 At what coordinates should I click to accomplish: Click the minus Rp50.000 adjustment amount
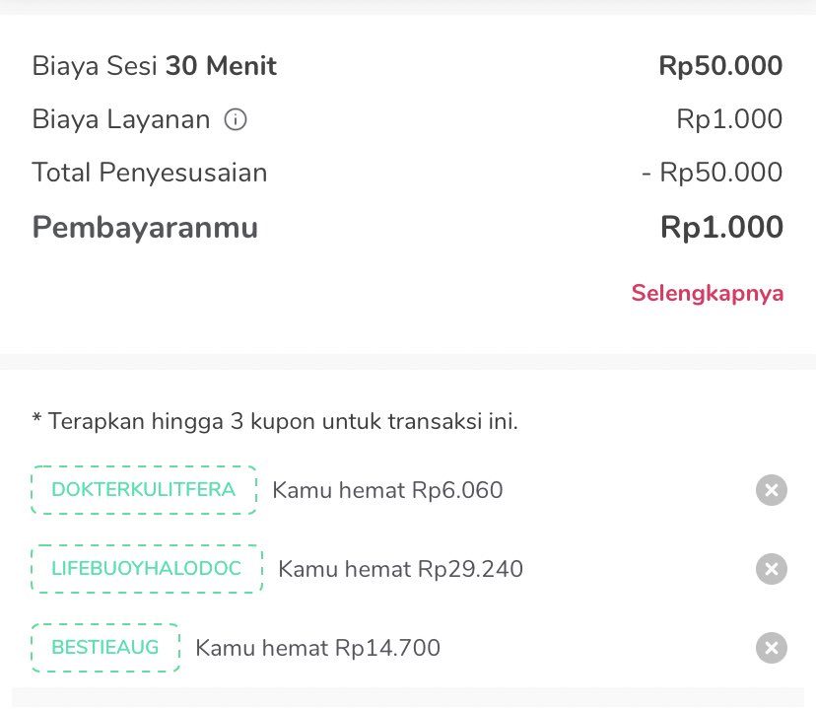[712, 173]
